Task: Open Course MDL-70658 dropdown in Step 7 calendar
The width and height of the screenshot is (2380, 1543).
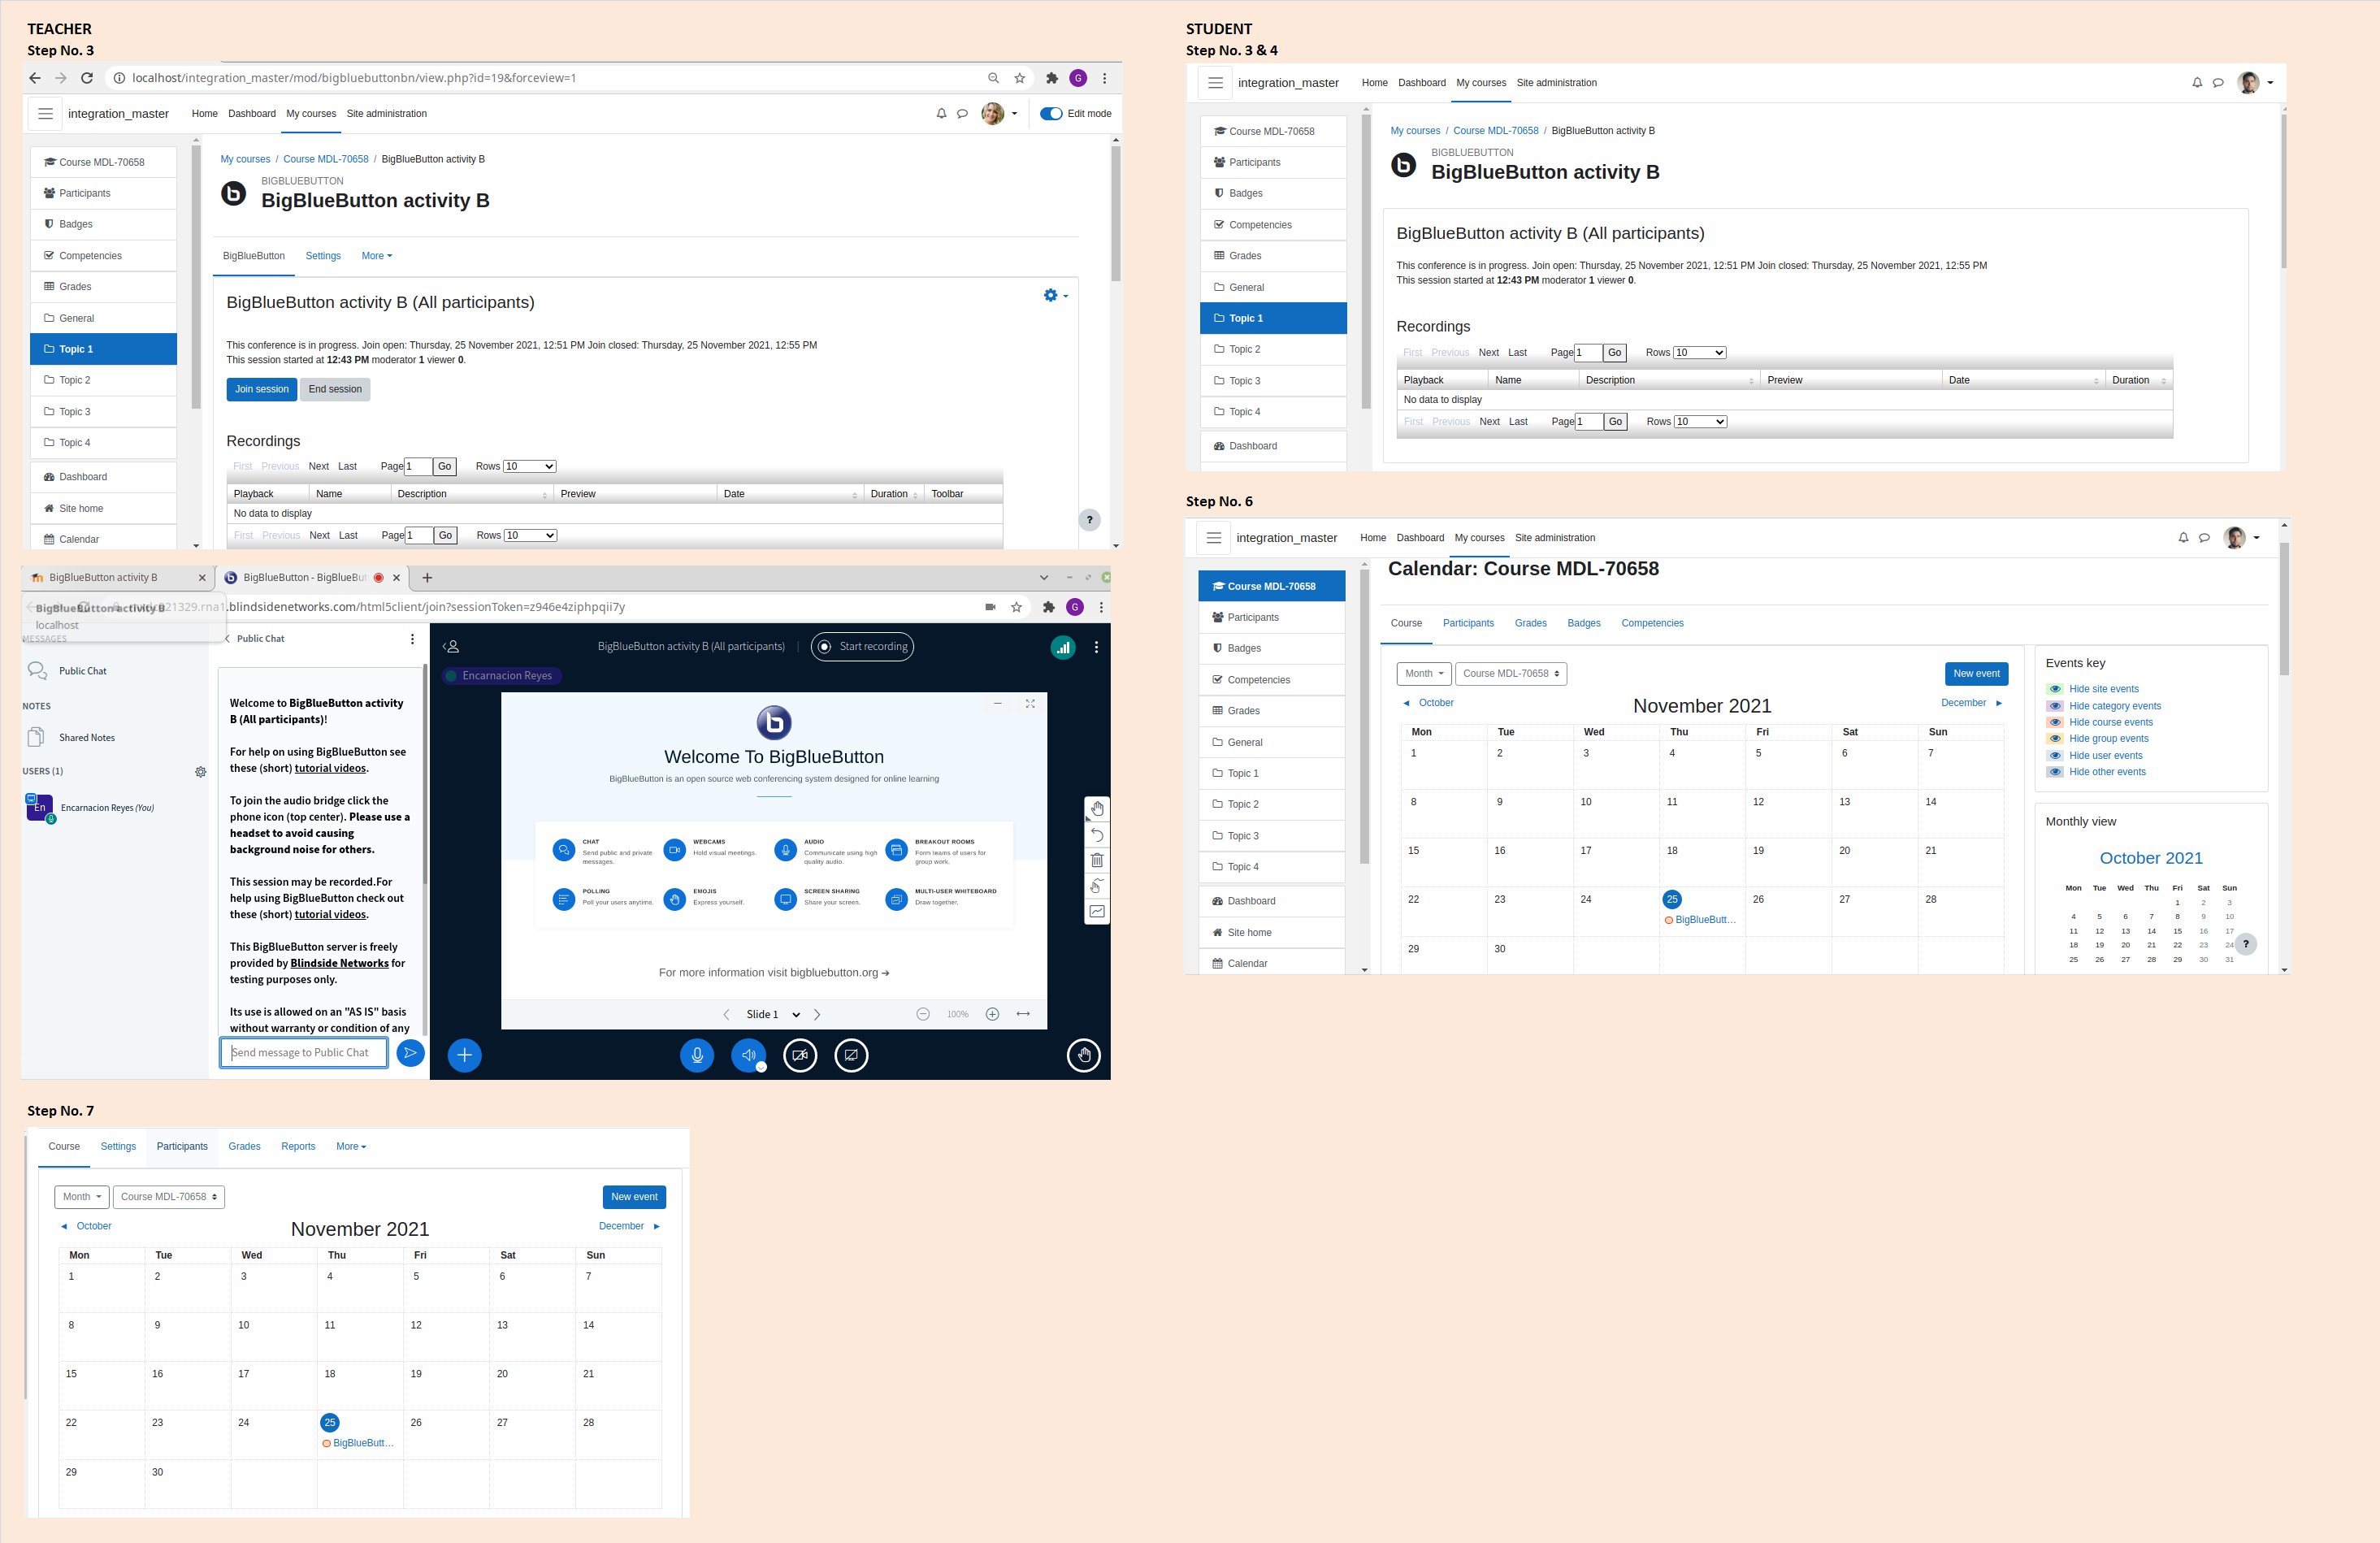Action: (169, 1197)
